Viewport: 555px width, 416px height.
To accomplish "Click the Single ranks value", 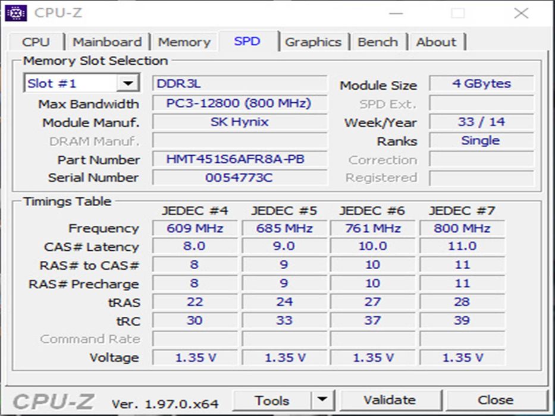I will pos(481,140).
